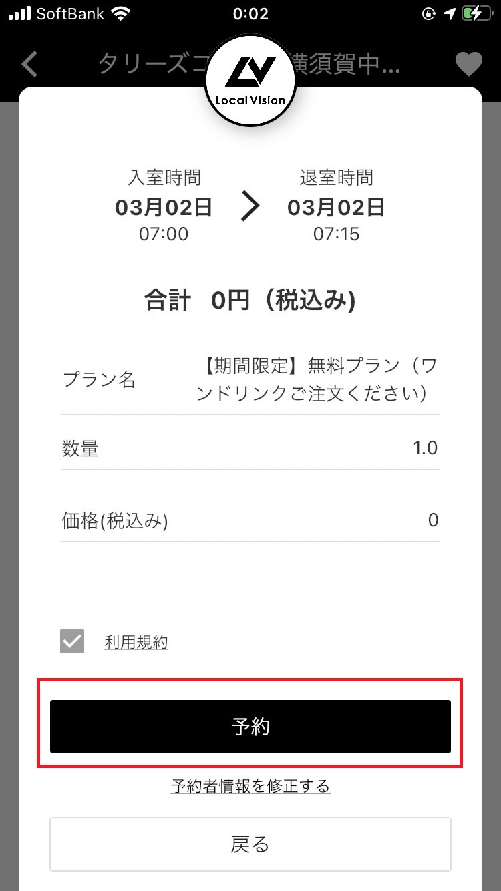
Task: Tap the cellular signal bars icon
Action: (20, 14)
